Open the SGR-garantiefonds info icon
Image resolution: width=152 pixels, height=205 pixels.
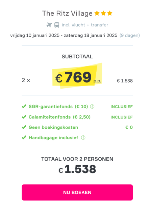(x=92, y=107)
